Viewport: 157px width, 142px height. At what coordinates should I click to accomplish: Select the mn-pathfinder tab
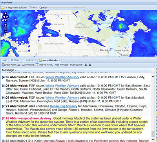click(50, 60)
